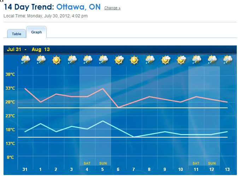The height and width of the screenshot is (178, 239).
Task: Click the sunny icon above day 7
Action: 134,60
